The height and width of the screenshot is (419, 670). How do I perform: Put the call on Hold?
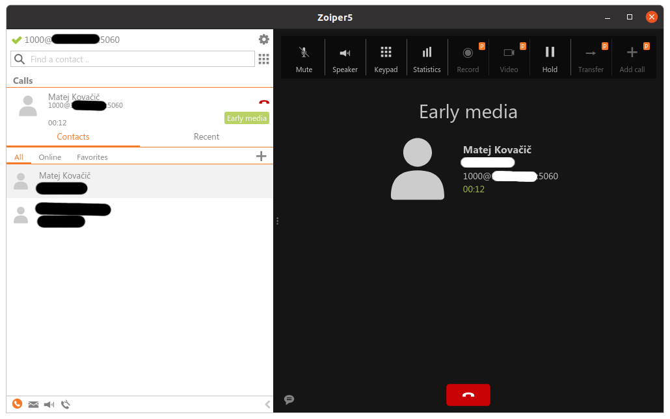[550, 57]
